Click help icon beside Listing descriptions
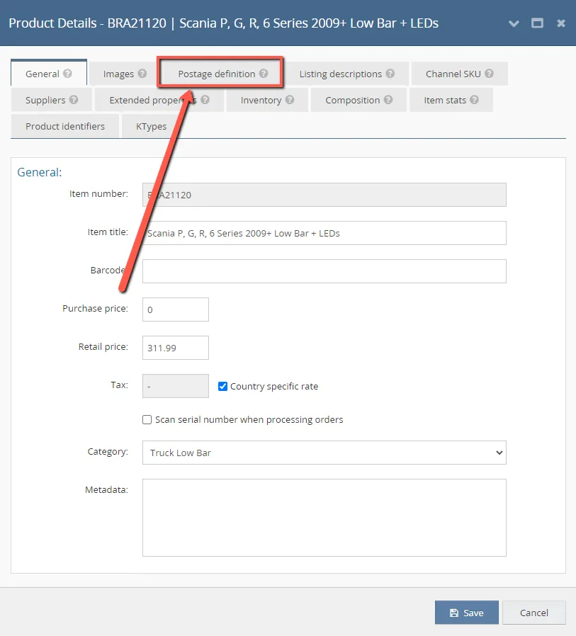The image size is (576, 636). pyautogui.click(x=390, y=74)
